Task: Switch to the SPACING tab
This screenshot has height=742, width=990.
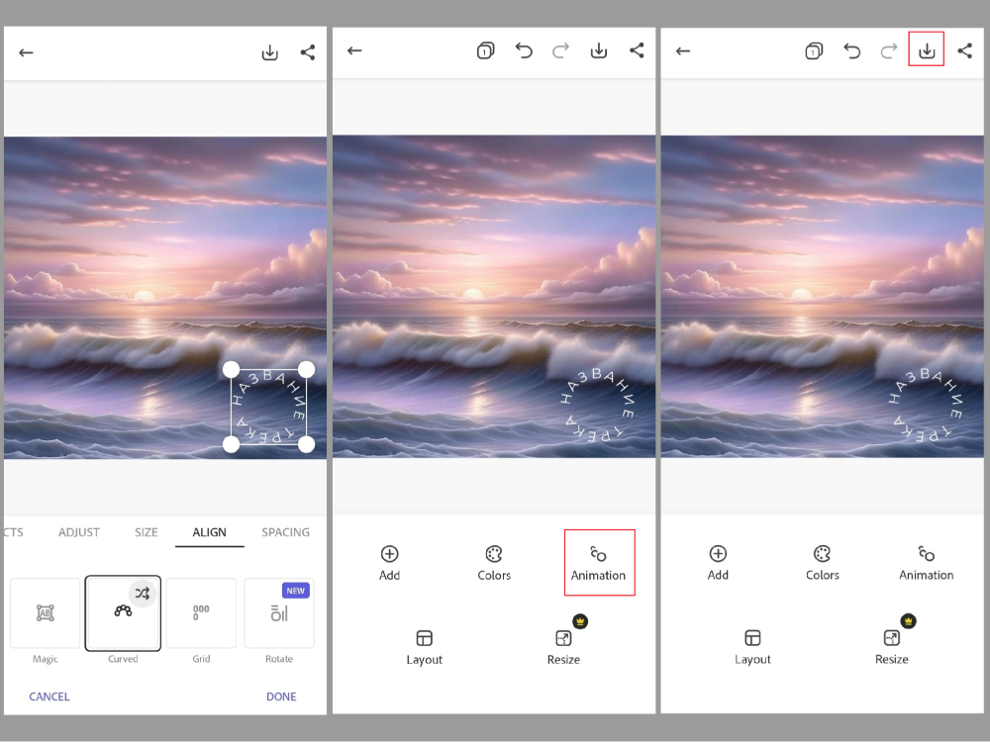Action: 285,532
